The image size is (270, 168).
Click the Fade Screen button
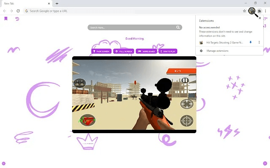[101, 51]
